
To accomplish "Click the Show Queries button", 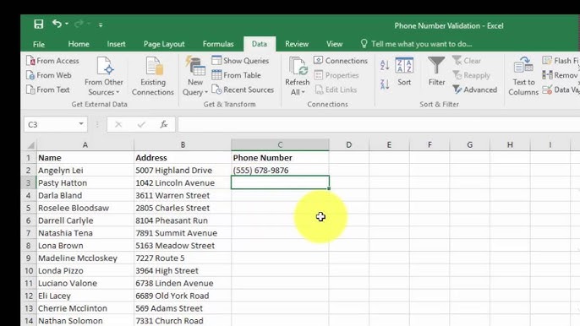I will (x=240, y=61).
